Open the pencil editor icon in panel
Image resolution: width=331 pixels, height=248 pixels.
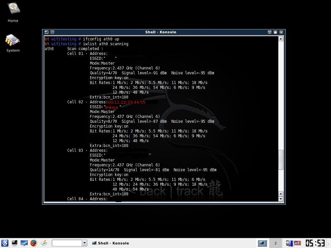[x=44, y=243]
